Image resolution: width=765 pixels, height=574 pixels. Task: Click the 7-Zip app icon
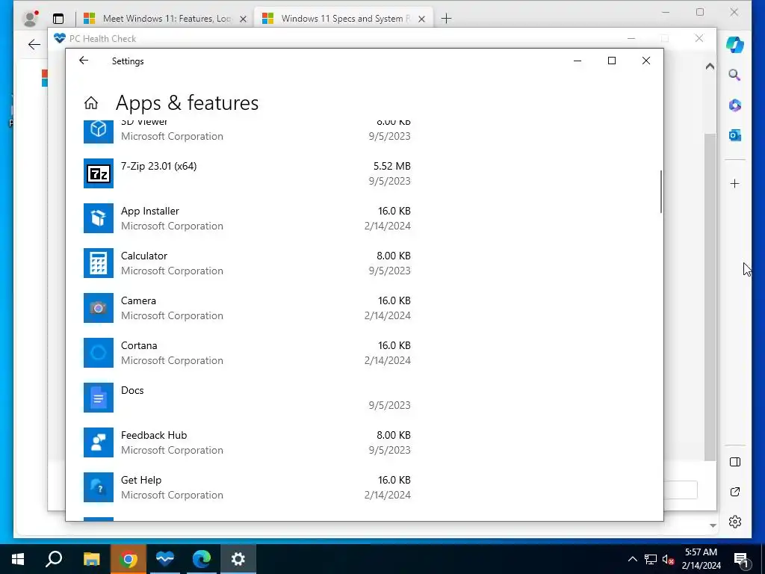(98, 173)
